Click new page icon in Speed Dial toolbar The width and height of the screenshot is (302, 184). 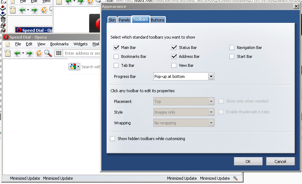(x=8, y=53)
